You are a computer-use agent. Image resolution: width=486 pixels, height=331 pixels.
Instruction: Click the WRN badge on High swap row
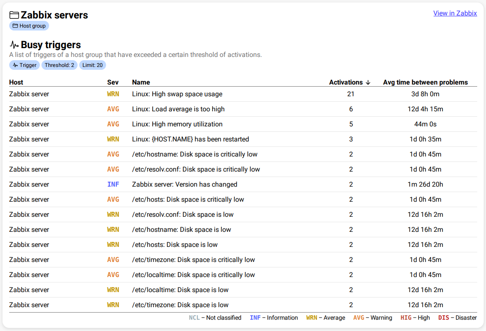pos(113,94)
